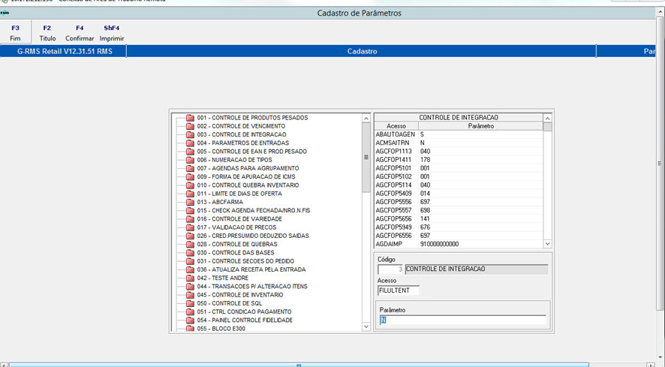Select the AGCFOP5656 row
Screen dimensions: 665x367
(x=459, y=219)
